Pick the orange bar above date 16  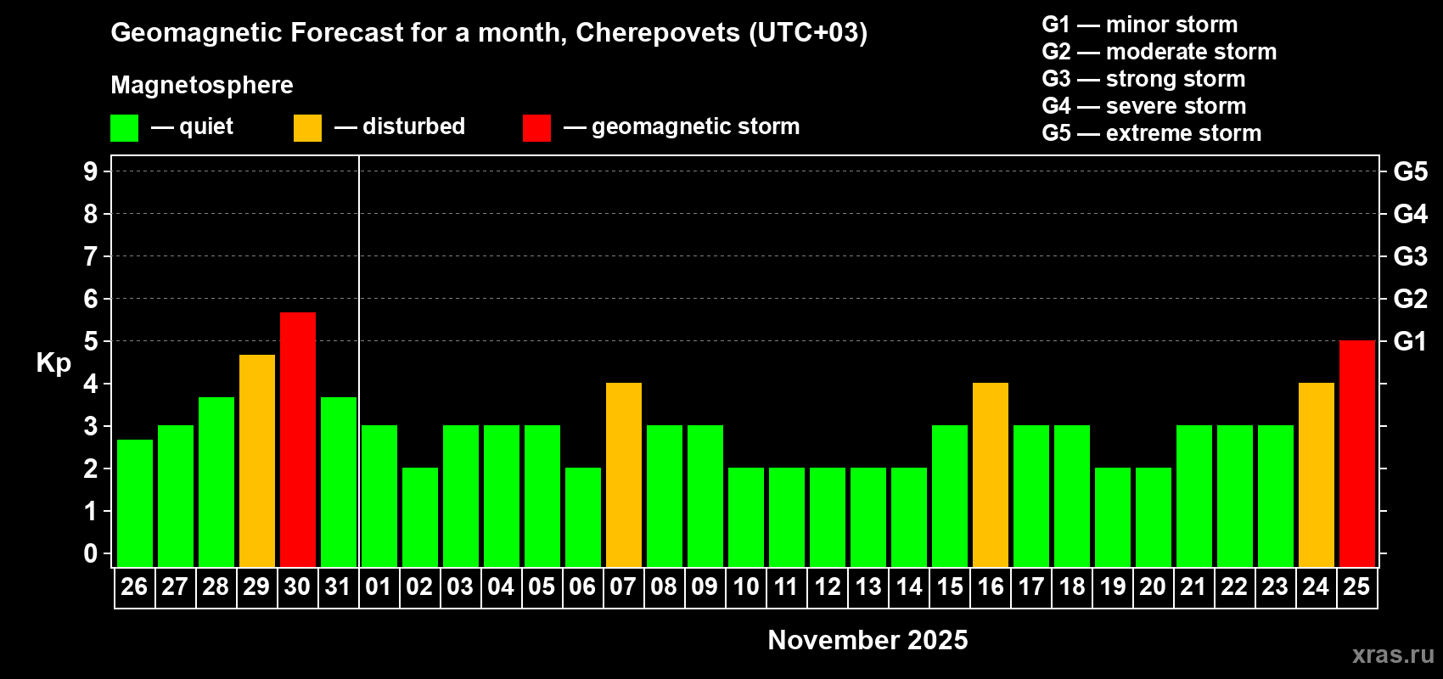[x=991, y=474]
